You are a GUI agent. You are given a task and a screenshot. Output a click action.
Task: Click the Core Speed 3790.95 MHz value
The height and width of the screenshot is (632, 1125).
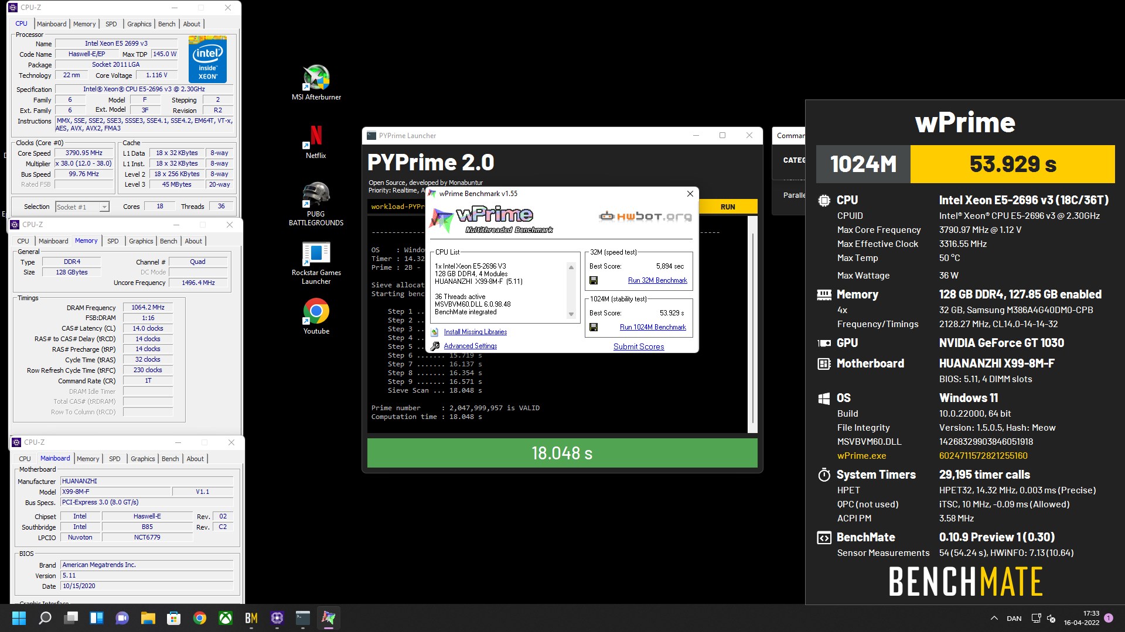(x=84, y=153)
